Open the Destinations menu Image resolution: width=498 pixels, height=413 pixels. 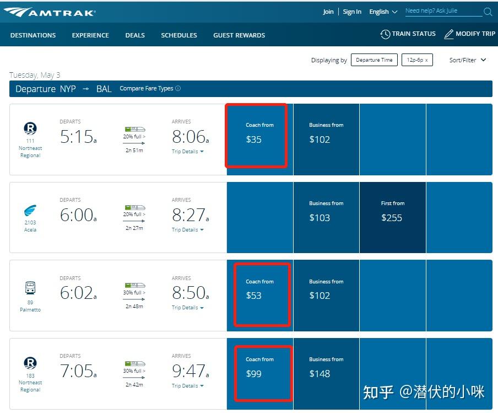tap(33, 35)
